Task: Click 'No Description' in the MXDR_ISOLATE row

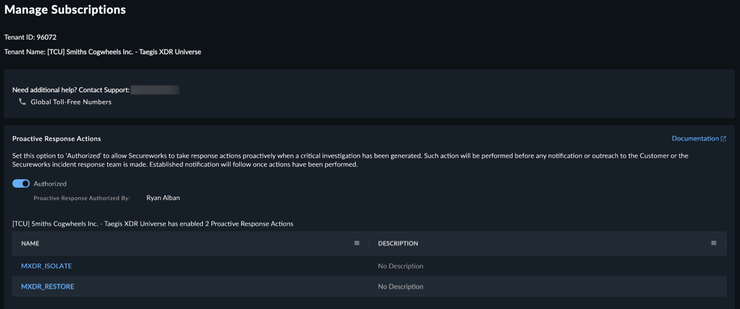Action: [x=401, y=266]
